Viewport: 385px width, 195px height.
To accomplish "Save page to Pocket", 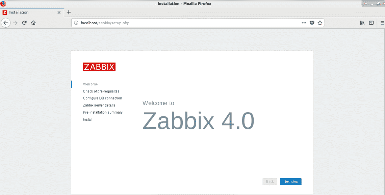I will pos(312,23).
